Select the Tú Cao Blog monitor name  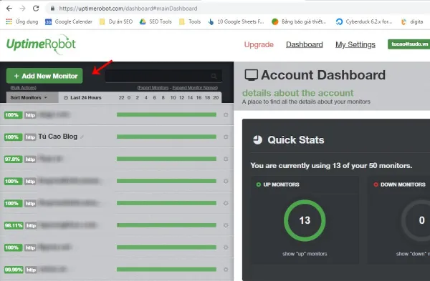58,137
